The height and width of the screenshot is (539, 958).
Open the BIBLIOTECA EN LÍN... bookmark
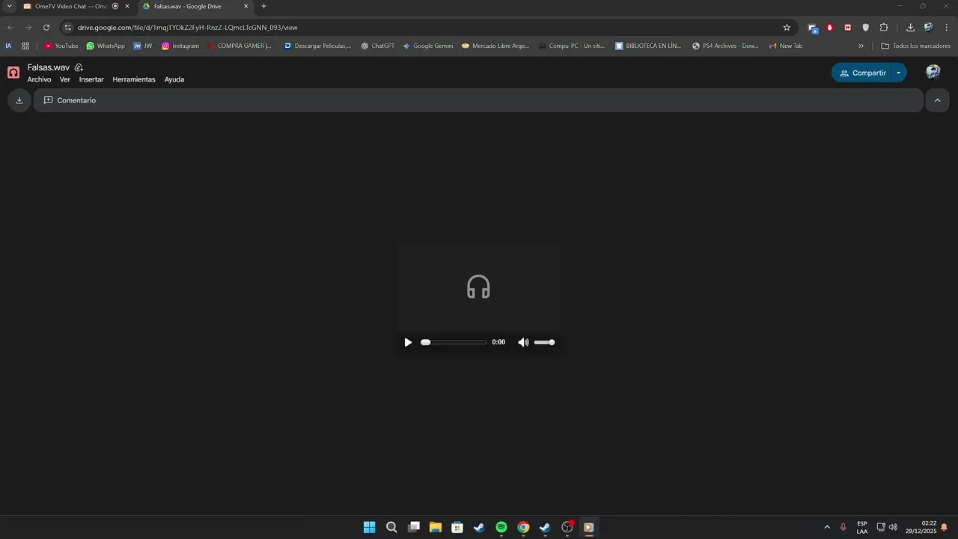[648, 46]
